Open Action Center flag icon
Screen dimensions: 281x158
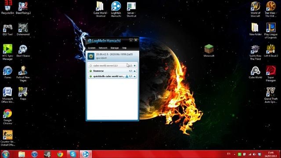tap(245, 154)
